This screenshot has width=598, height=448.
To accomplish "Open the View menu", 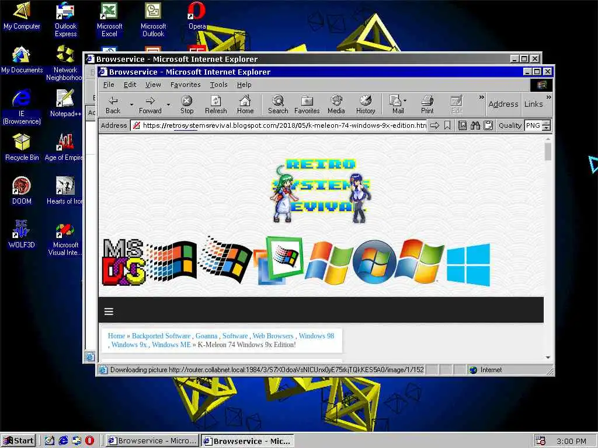I will tap(153, 85).
